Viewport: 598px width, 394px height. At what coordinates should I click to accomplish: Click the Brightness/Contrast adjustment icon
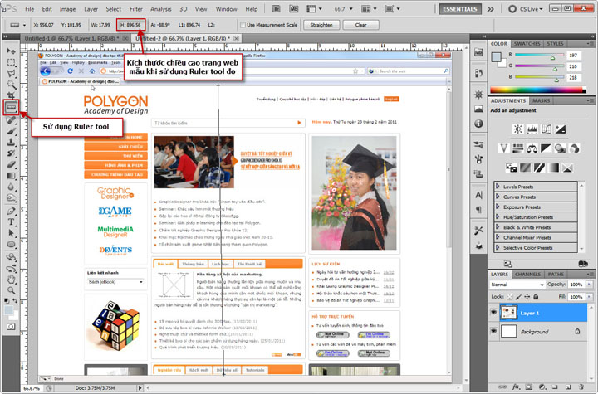pos(518,129)
